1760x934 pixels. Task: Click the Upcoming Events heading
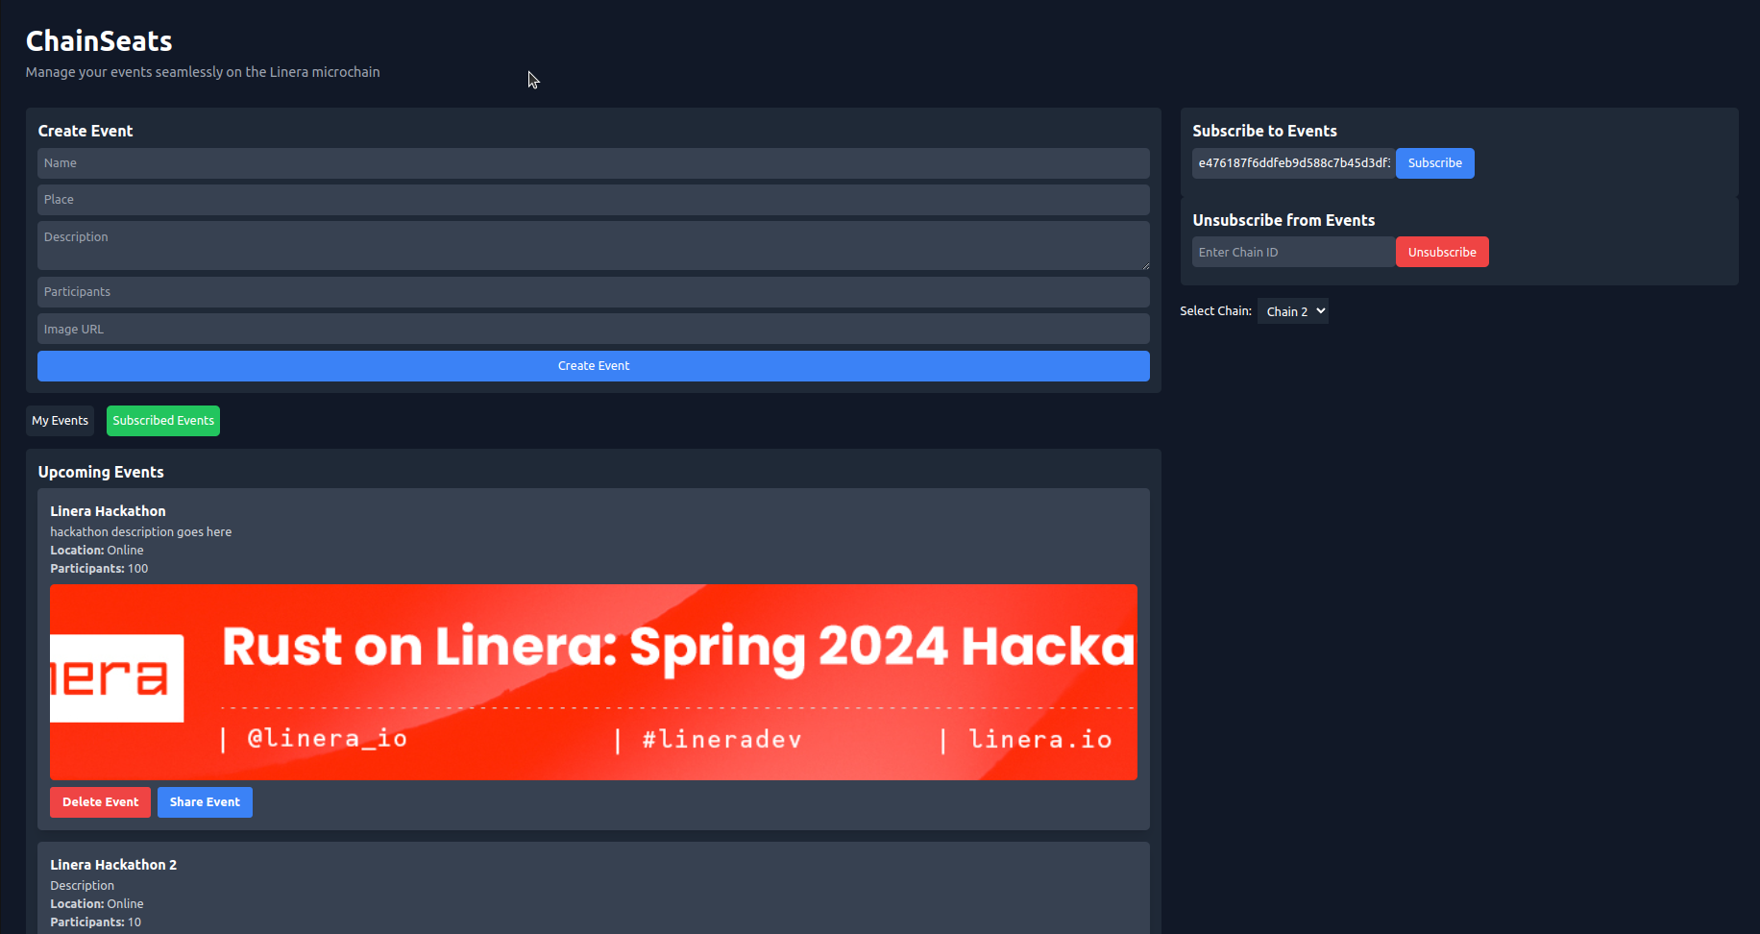click(x=101, y=472)
